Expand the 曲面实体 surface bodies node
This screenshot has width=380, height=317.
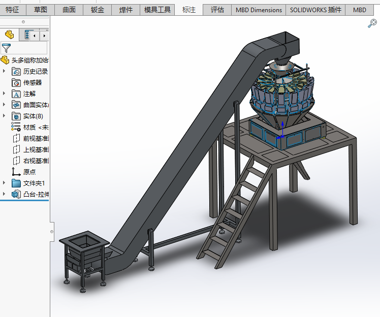[4, 105]
